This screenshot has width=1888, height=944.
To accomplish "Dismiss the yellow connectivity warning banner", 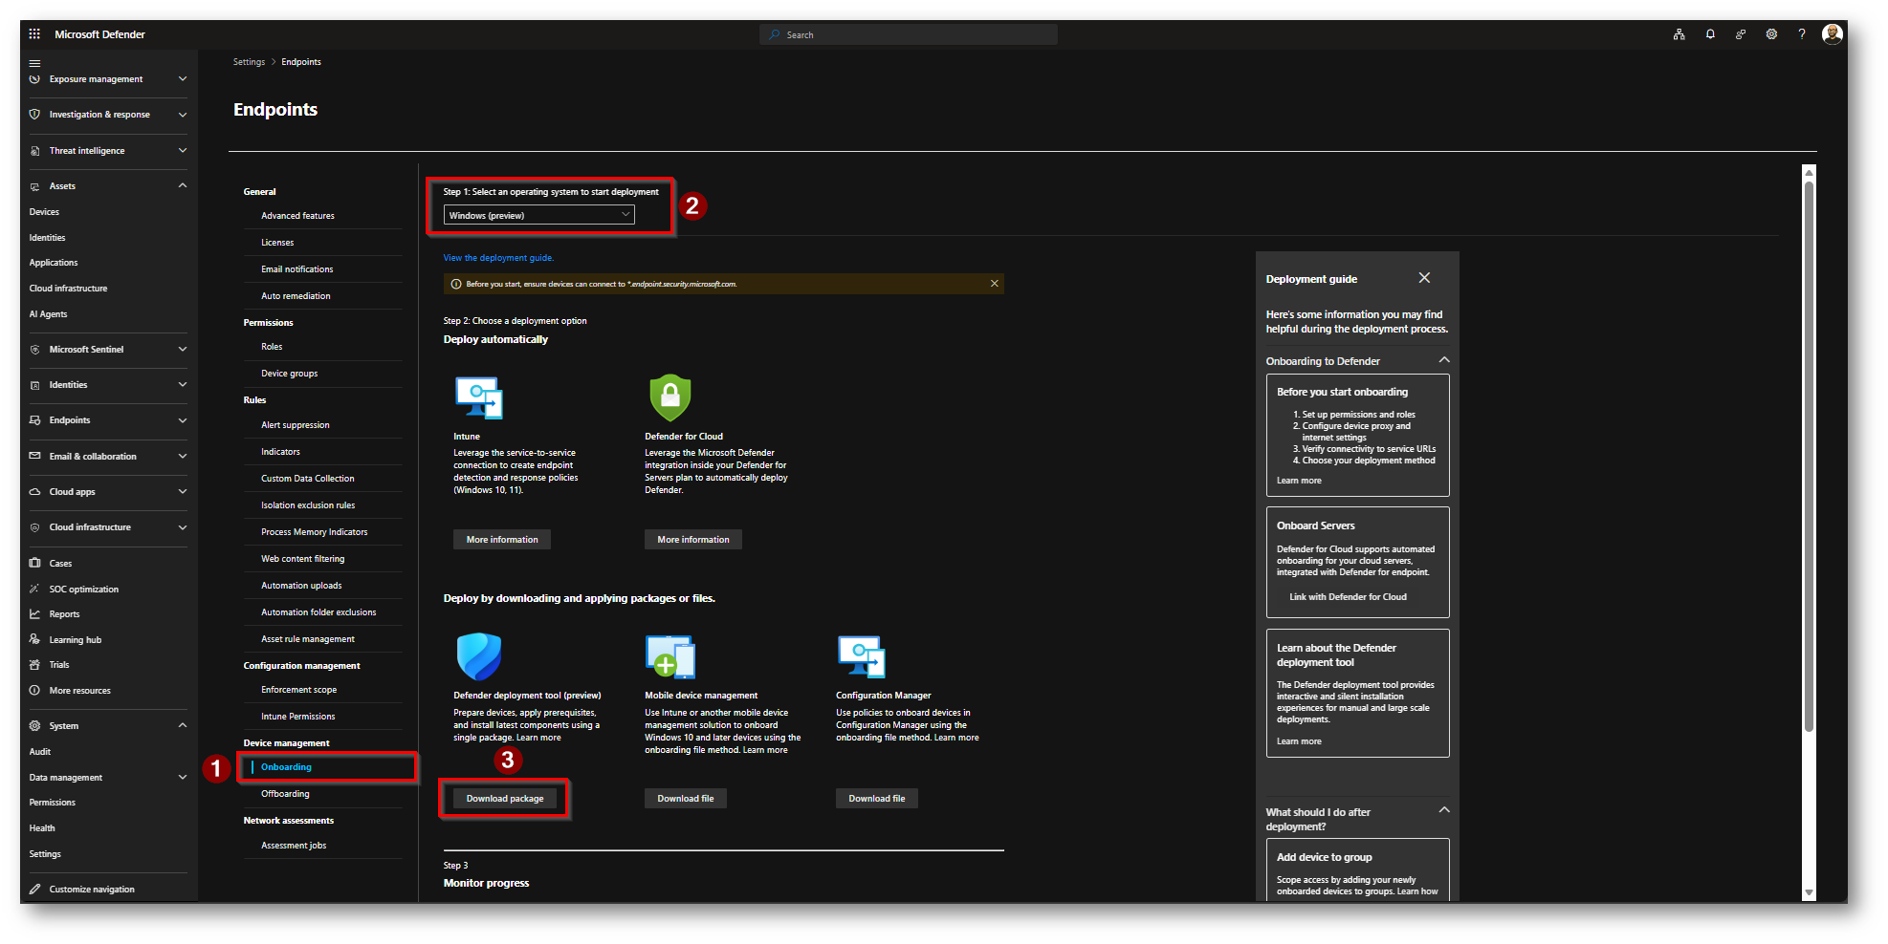I will (x=995, y=284).
